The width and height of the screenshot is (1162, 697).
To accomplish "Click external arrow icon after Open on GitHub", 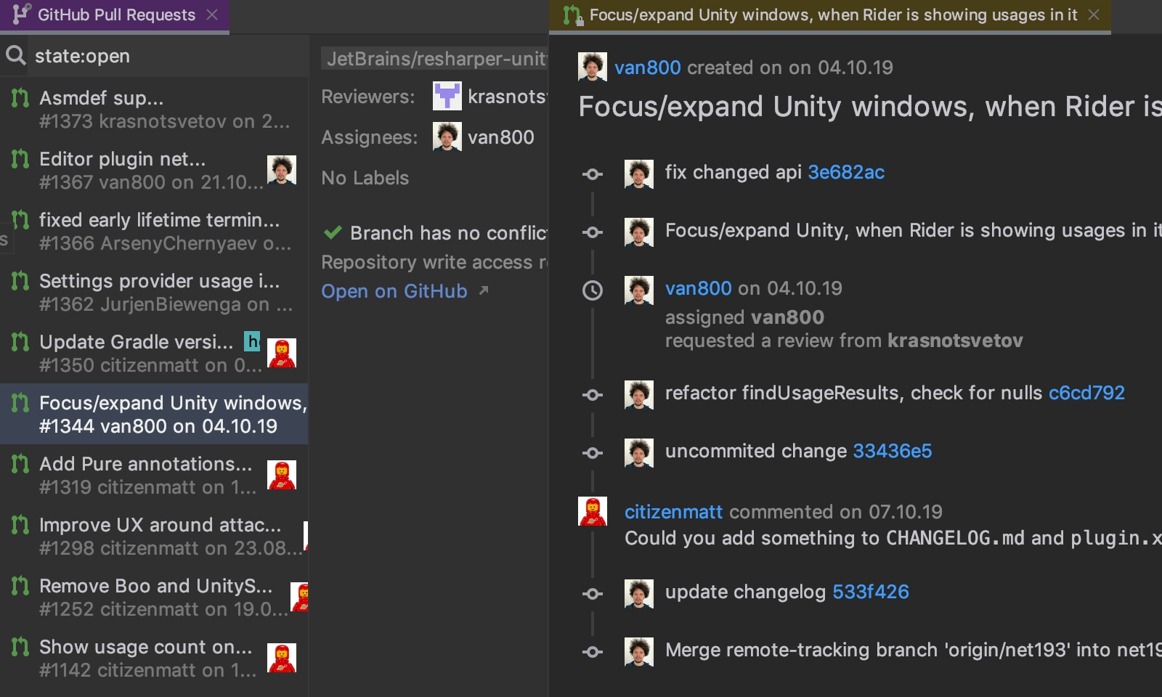I will coord(484,290).
